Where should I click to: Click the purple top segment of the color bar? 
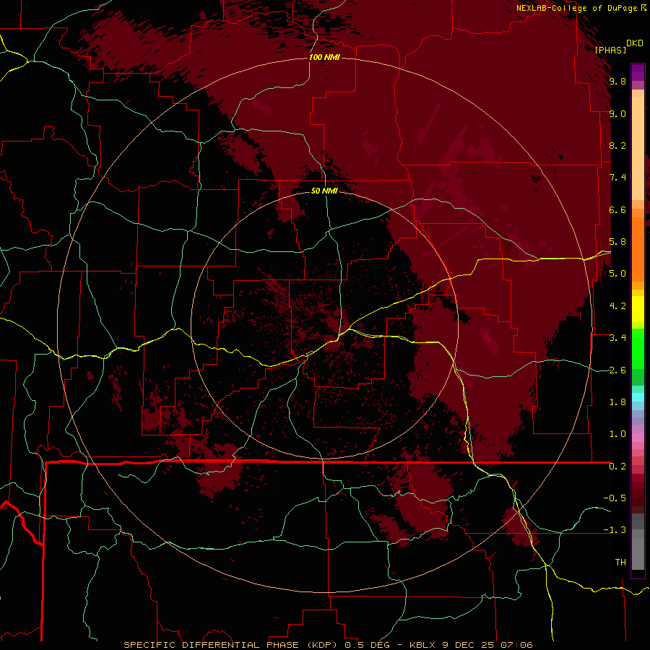(638, 72)
